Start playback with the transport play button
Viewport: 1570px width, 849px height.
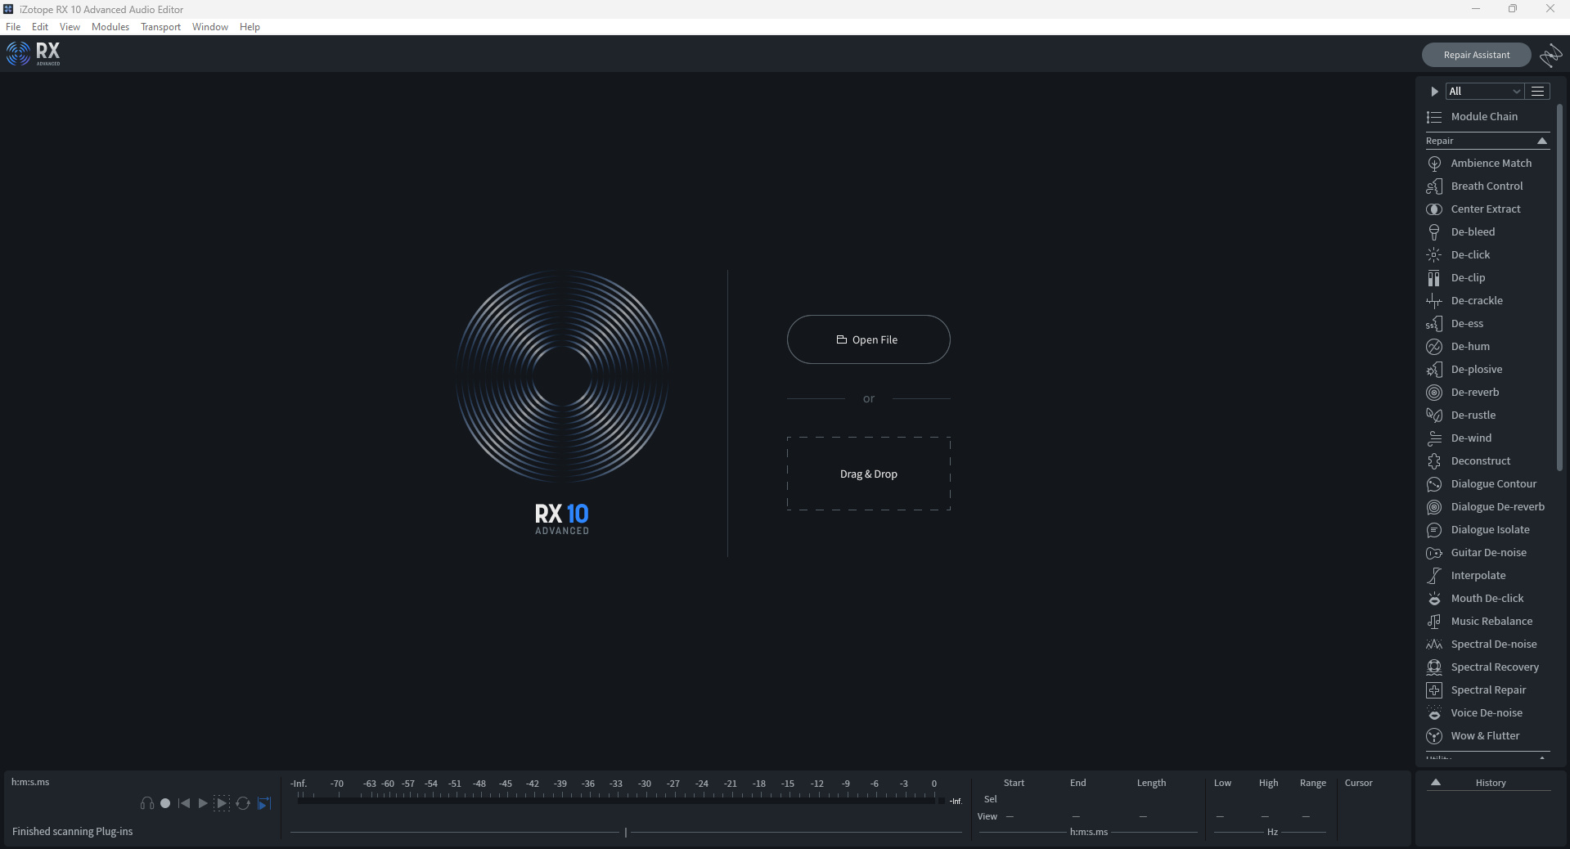203,803
